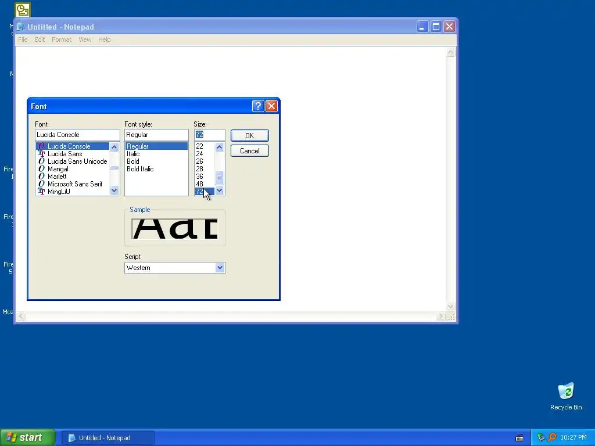Click the font list scroll up arrow
This screenshot has width=595, height=446.
pyautogui.click(x=114, y=147)
